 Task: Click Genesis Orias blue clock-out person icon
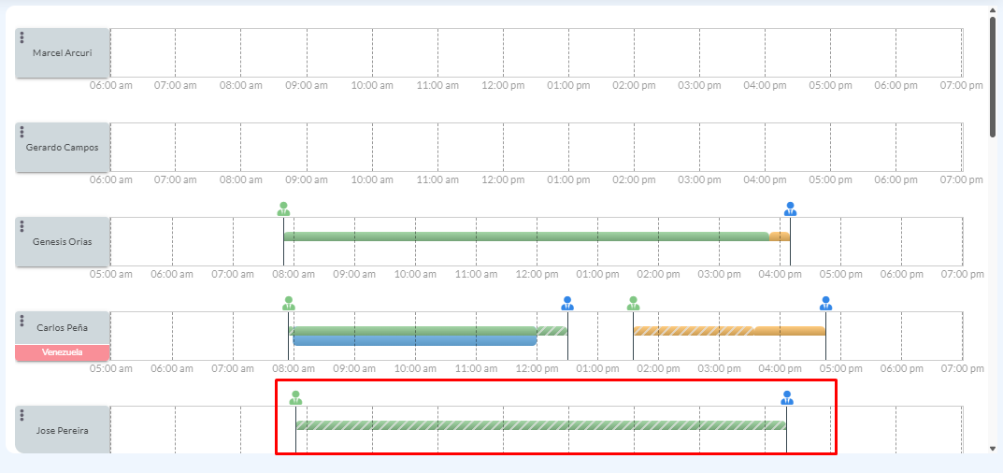(x=790, y=208)
